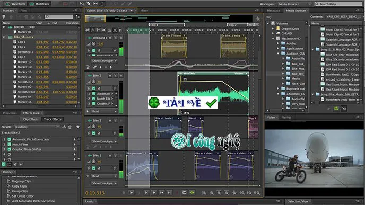
Task: Select the Razor tool in top toolbar
Action: [x=89, y=4]
